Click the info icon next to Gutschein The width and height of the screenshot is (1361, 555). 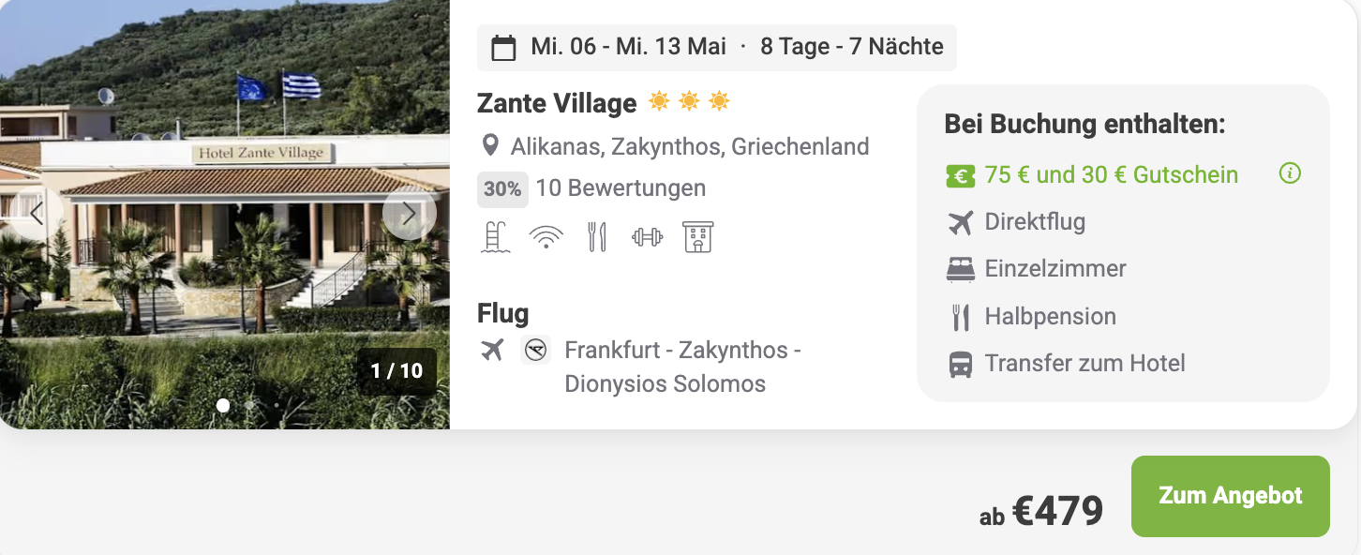click(x=1290, y=174)
